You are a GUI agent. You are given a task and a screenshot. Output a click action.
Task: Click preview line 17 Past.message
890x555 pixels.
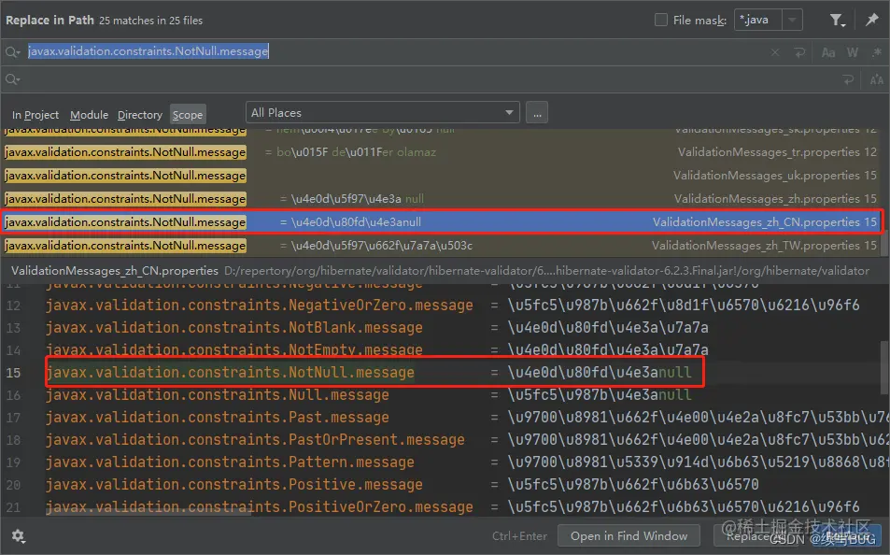click(218, 418)
